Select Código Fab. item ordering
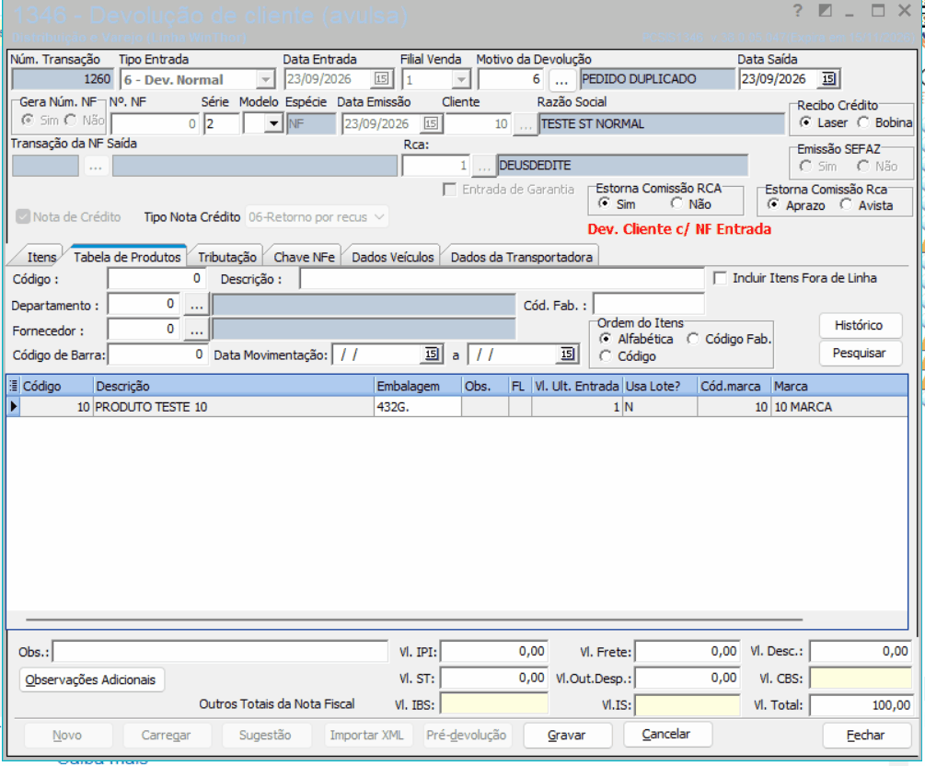Image resolution: width=925 pixels, height=766 pixels. (692, 339)
